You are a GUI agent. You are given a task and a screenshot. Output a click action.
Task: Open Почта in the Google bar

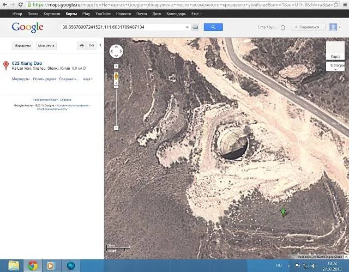142,14
